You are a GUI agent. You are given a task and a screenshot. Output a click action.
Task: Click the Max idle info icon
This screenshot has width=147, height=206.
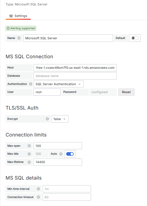click(29, 154)
